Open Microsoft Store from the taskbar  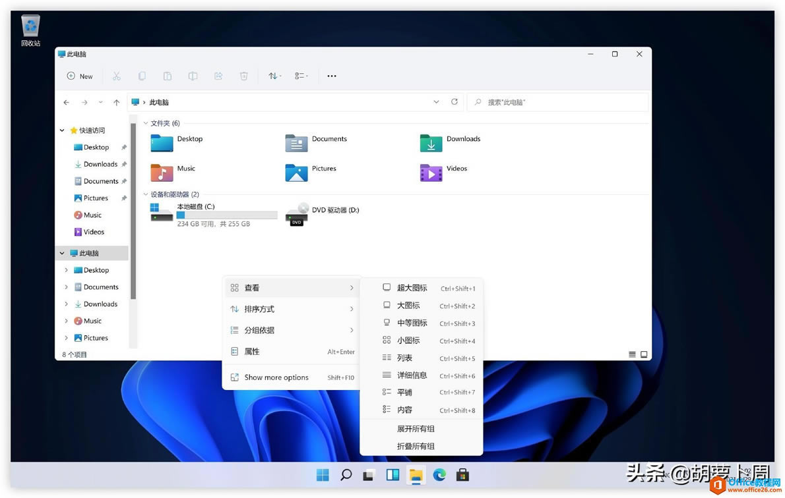coord(462,475)
